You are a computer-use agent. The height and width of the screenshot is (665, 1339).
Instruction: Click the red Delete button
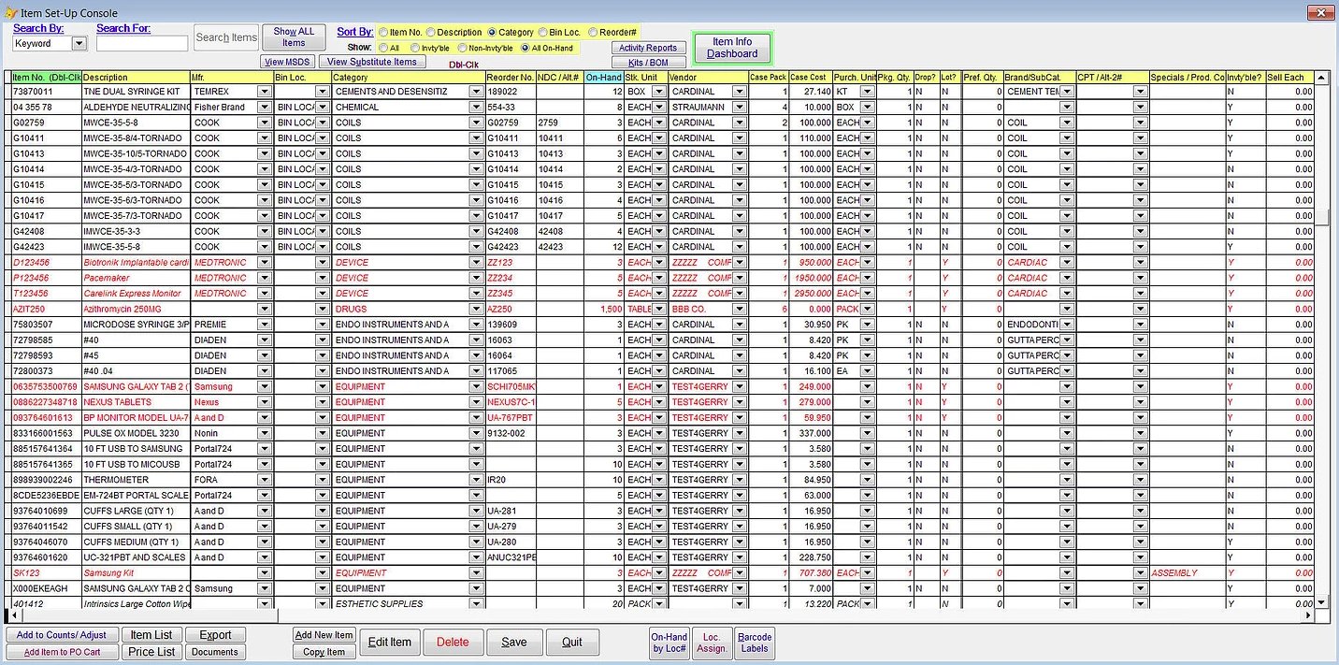pyautogui.click(x=453, y=643)
